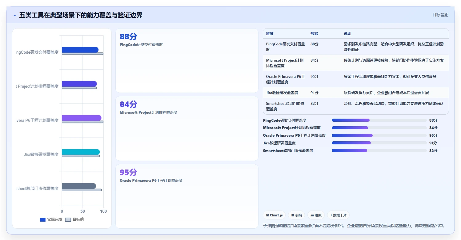This screenshot has height=240, width=461.
Task: Click the 95分 value in the table
Action: [x=315, y=77]
